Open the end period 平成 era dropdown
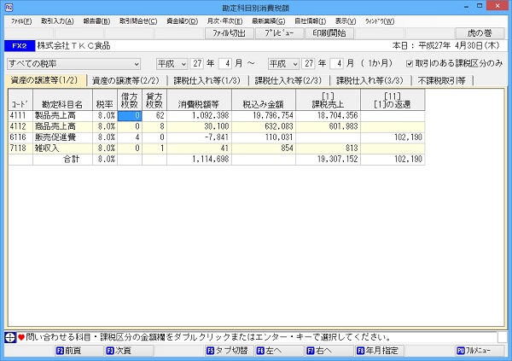The width and height of the screenshot is (512, 361). tap(283, 64)
